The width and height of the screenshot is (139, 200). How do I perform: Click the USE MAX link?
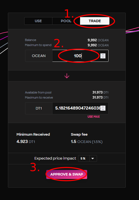point(94,117)
